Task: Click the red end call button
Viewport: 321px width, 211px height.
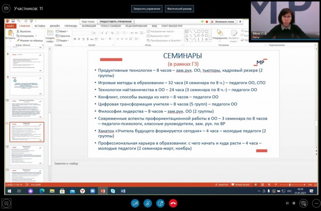Action: (x=173, y=203)
